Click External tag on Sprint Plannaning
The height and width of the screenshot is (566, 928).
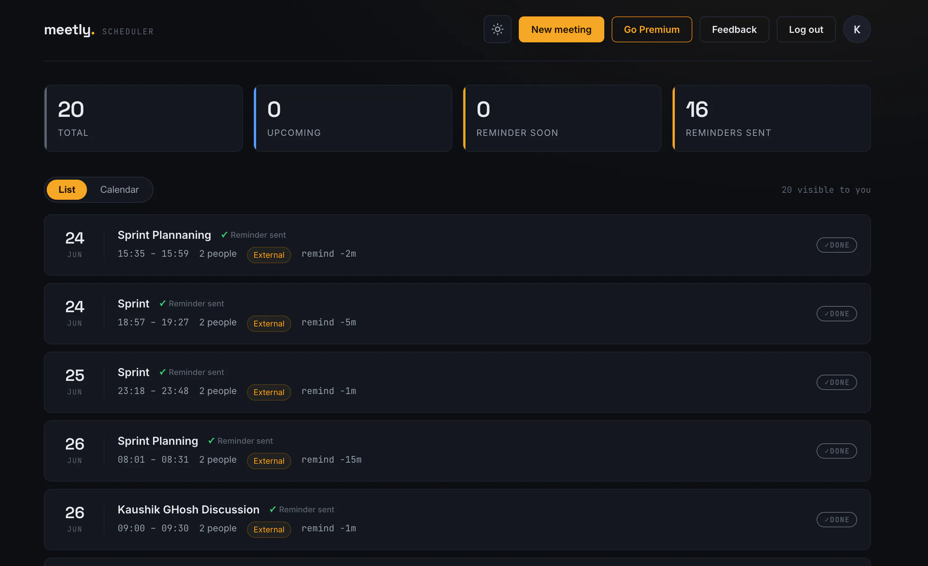(269, 255)
